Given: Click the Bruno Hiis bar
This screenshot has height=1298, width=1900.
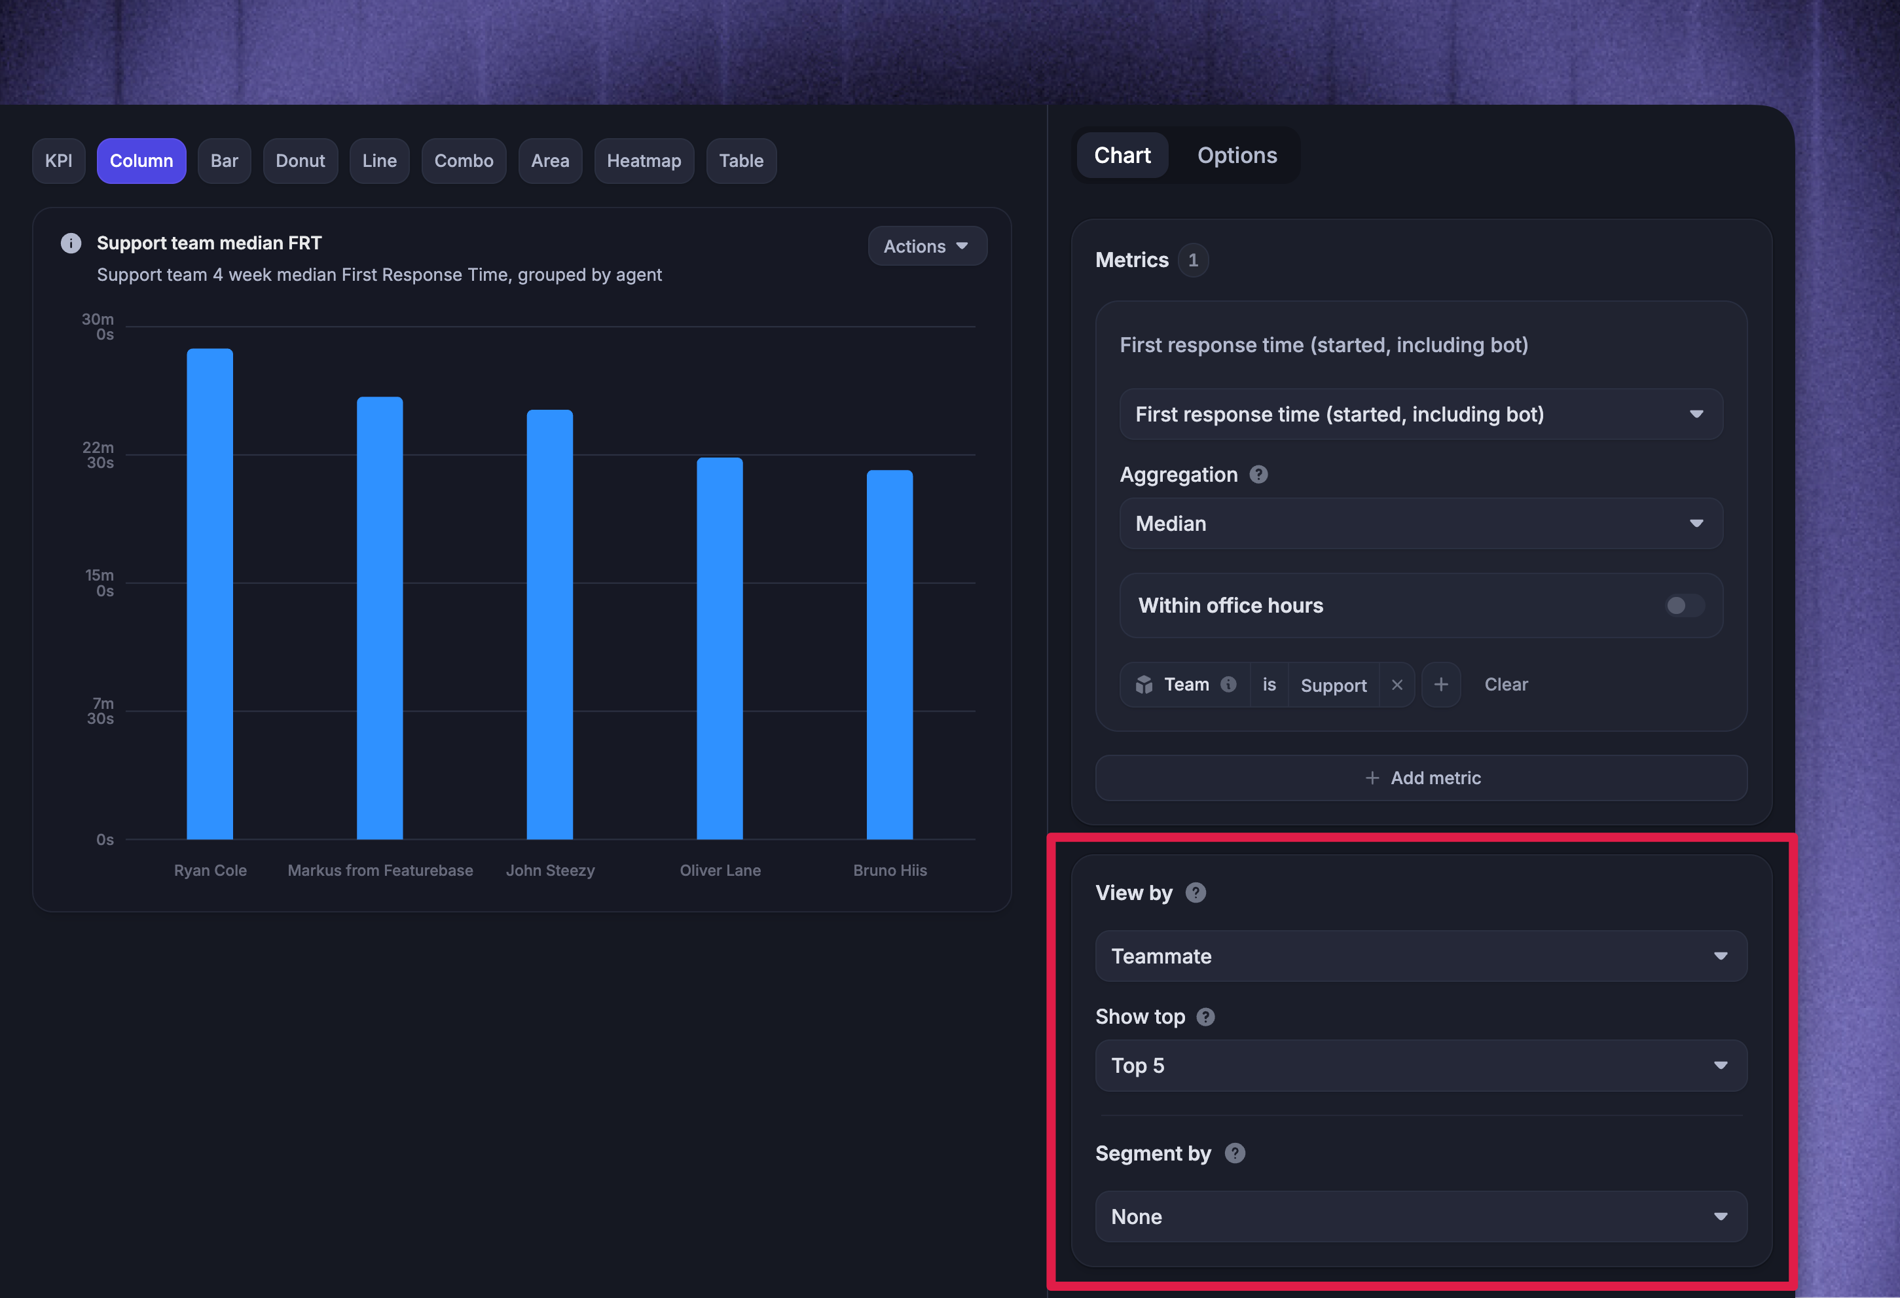Looking at the screenshot, I should tap(890, 655).
